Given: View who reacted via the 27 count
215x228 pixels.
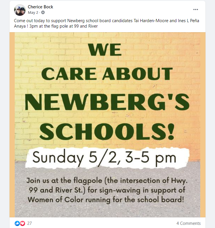Looking at the screenshot, I should click(29, 223).
